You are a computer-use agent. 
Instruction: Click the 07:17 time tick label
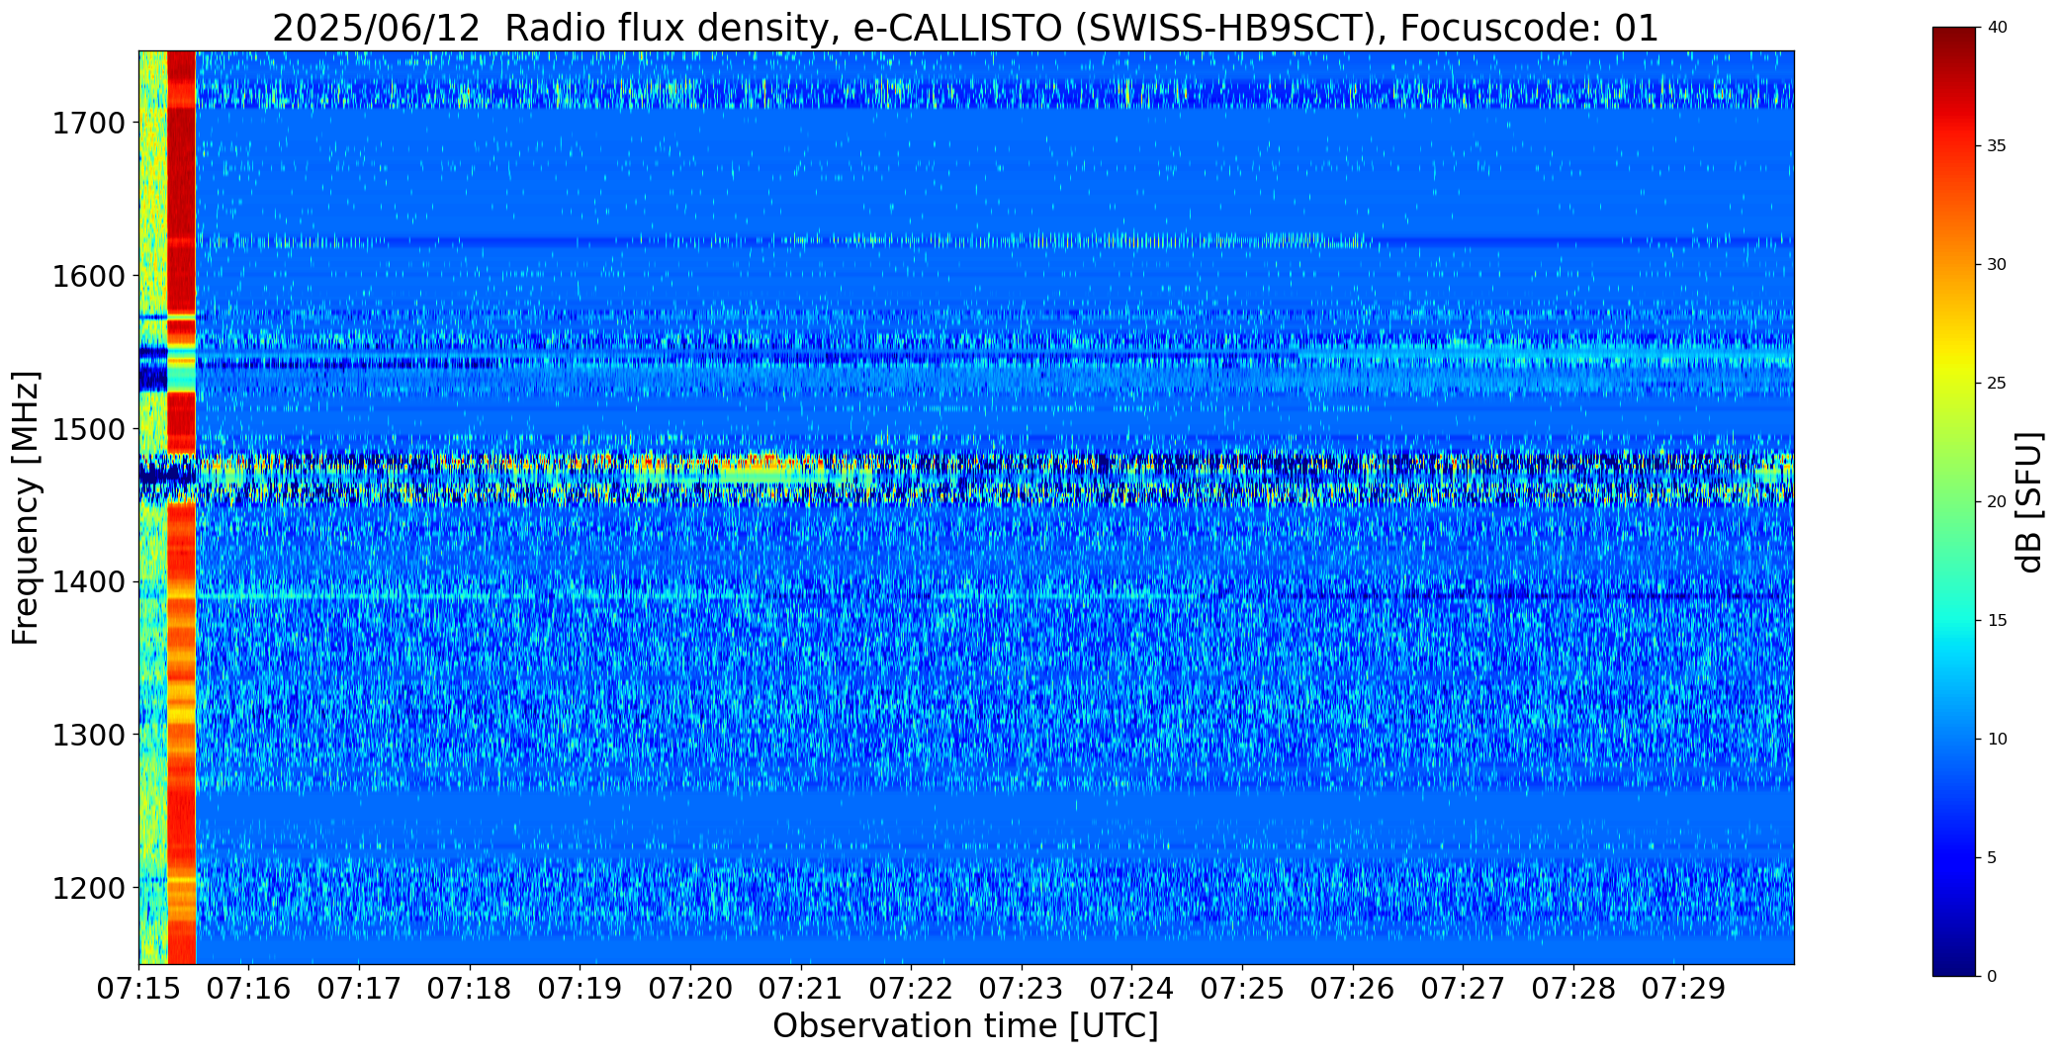(x=359, y=989)
